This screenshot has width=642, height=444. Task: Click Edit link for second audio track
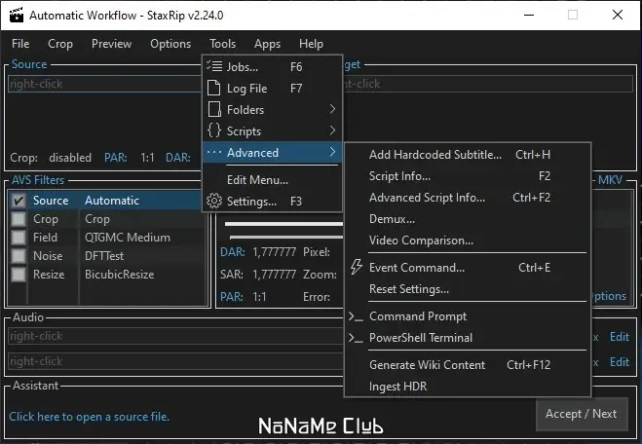[619, 362]
